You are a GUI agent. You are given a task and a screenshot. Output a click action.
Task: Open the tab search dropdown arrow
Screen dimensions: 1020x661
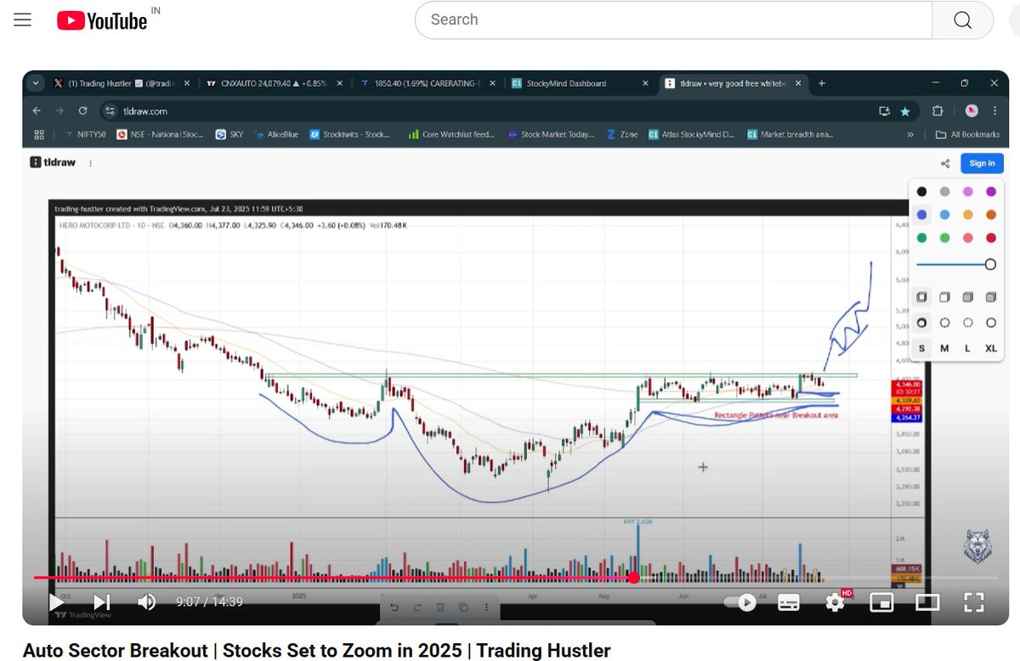pyautogui.click(x=35, y=83)
